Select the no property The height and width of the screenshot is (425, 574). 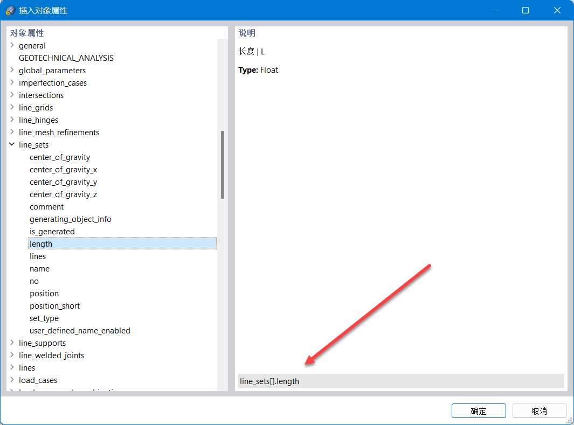[x=34, y=281]
